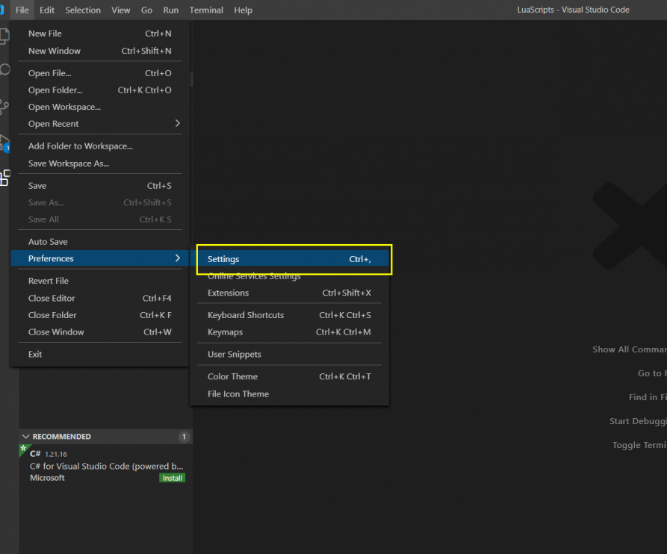
Task: Open Keyboard Shortcuts from the submenu
Action: [x=246, y=315]
